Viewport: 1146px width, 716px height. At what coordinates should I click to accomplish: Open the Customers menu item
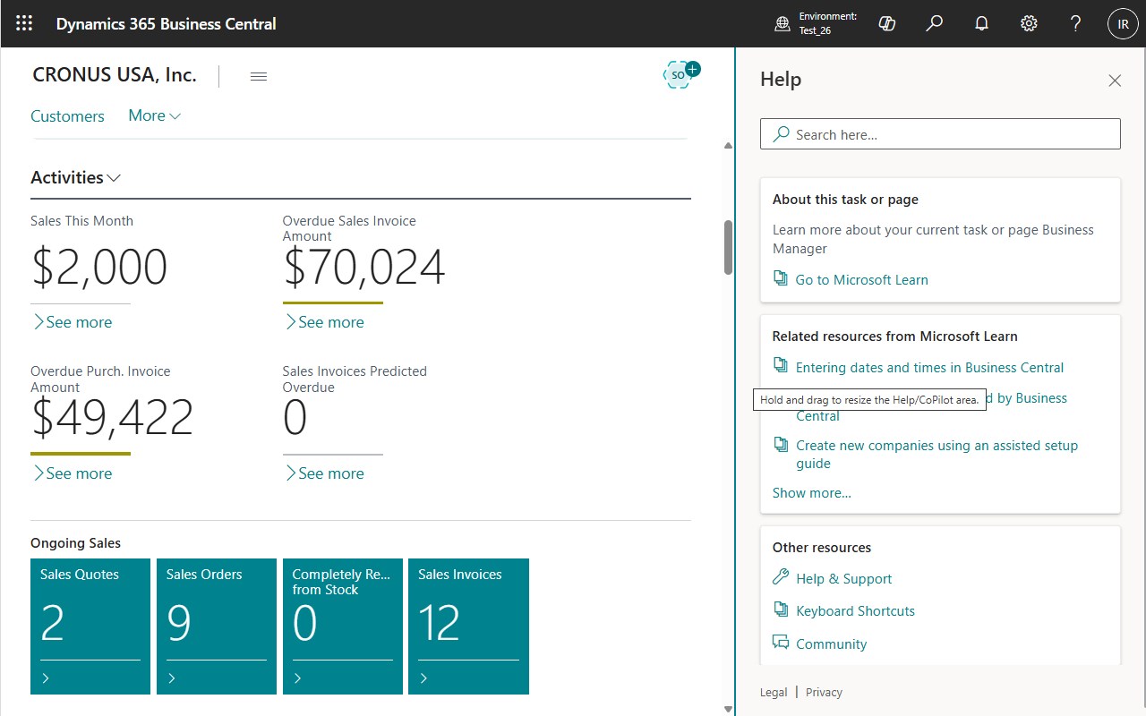point(67,116)
